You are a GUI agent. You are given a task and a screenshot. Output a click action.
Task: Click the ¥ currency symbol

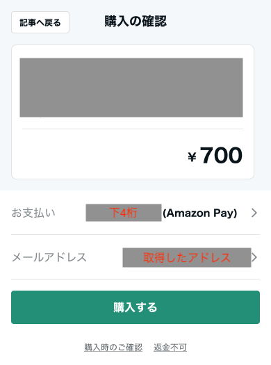(192, 156)
